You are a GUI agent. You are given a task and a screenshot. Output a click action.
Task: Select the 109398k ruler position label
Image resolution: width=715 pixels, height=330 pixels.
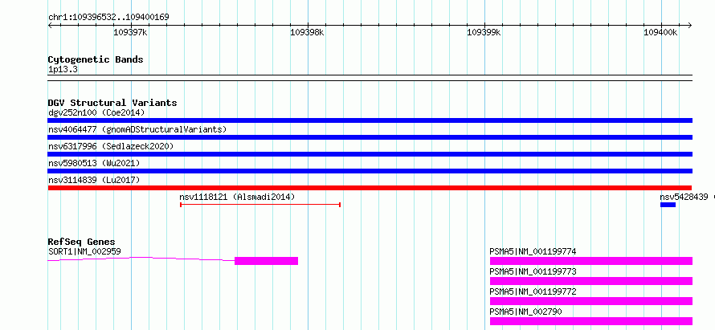point(308,32)
